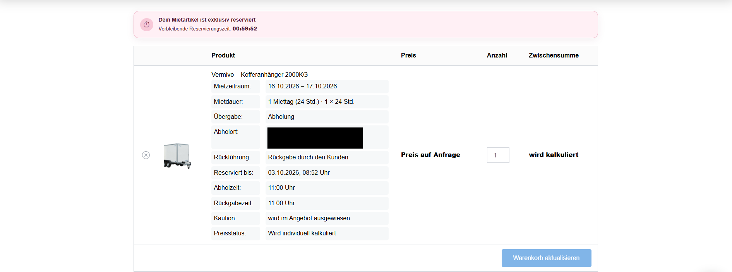Click 'Dein Mietartikel ist exklusiv reserviert' heading
The width and height of the screenshot is (732, 272).
(207, 20)
